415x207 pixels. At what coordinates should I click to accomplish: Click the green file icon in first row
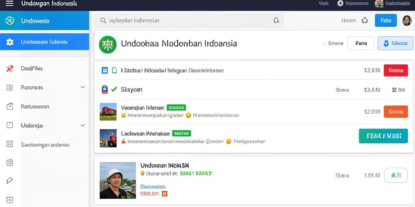pyautogui.click(x=114, y=70)
